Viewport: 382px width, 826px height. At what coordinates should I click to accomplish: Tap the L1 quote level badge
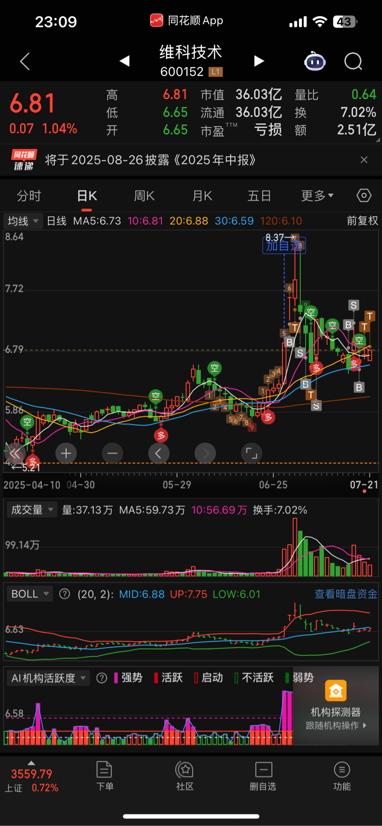tap(215, 72)
